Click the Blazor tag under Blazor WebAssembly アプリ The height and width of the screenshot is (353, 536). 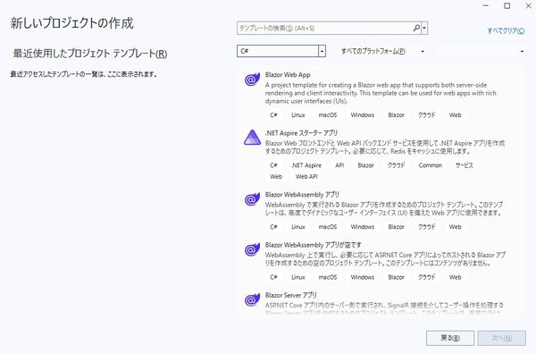coord(396,227)
